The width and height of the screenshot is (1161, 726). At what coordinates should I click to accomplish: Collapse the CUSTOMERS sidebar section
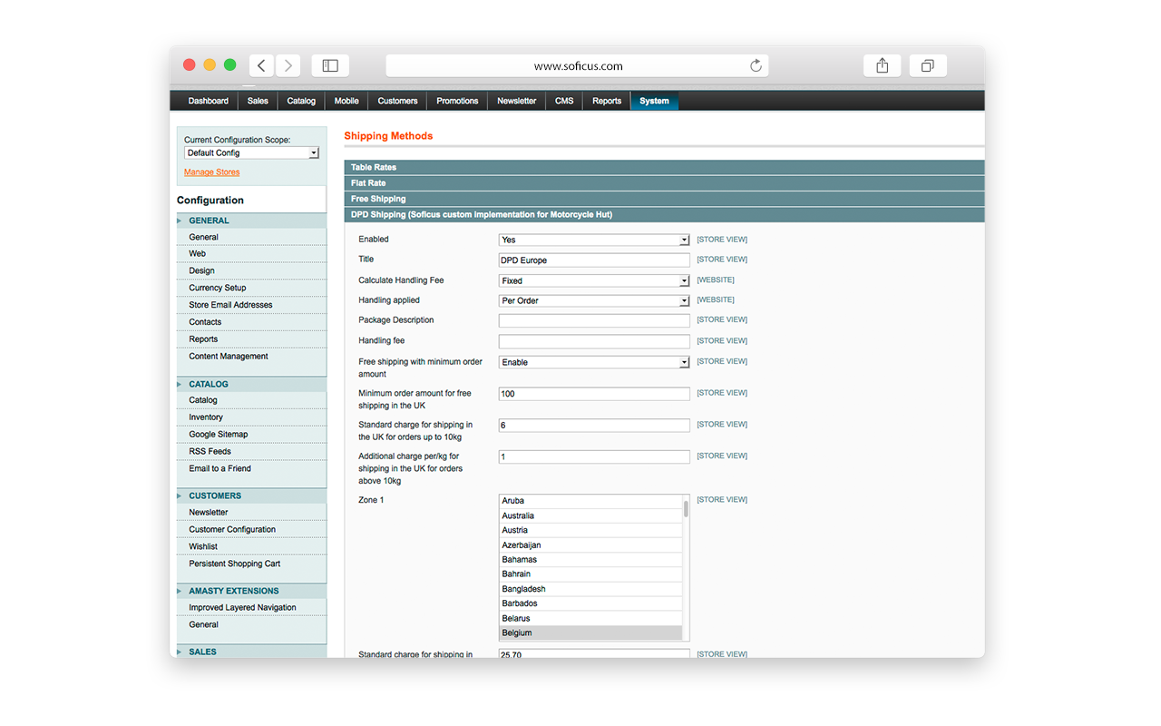(x=251, y=495)
